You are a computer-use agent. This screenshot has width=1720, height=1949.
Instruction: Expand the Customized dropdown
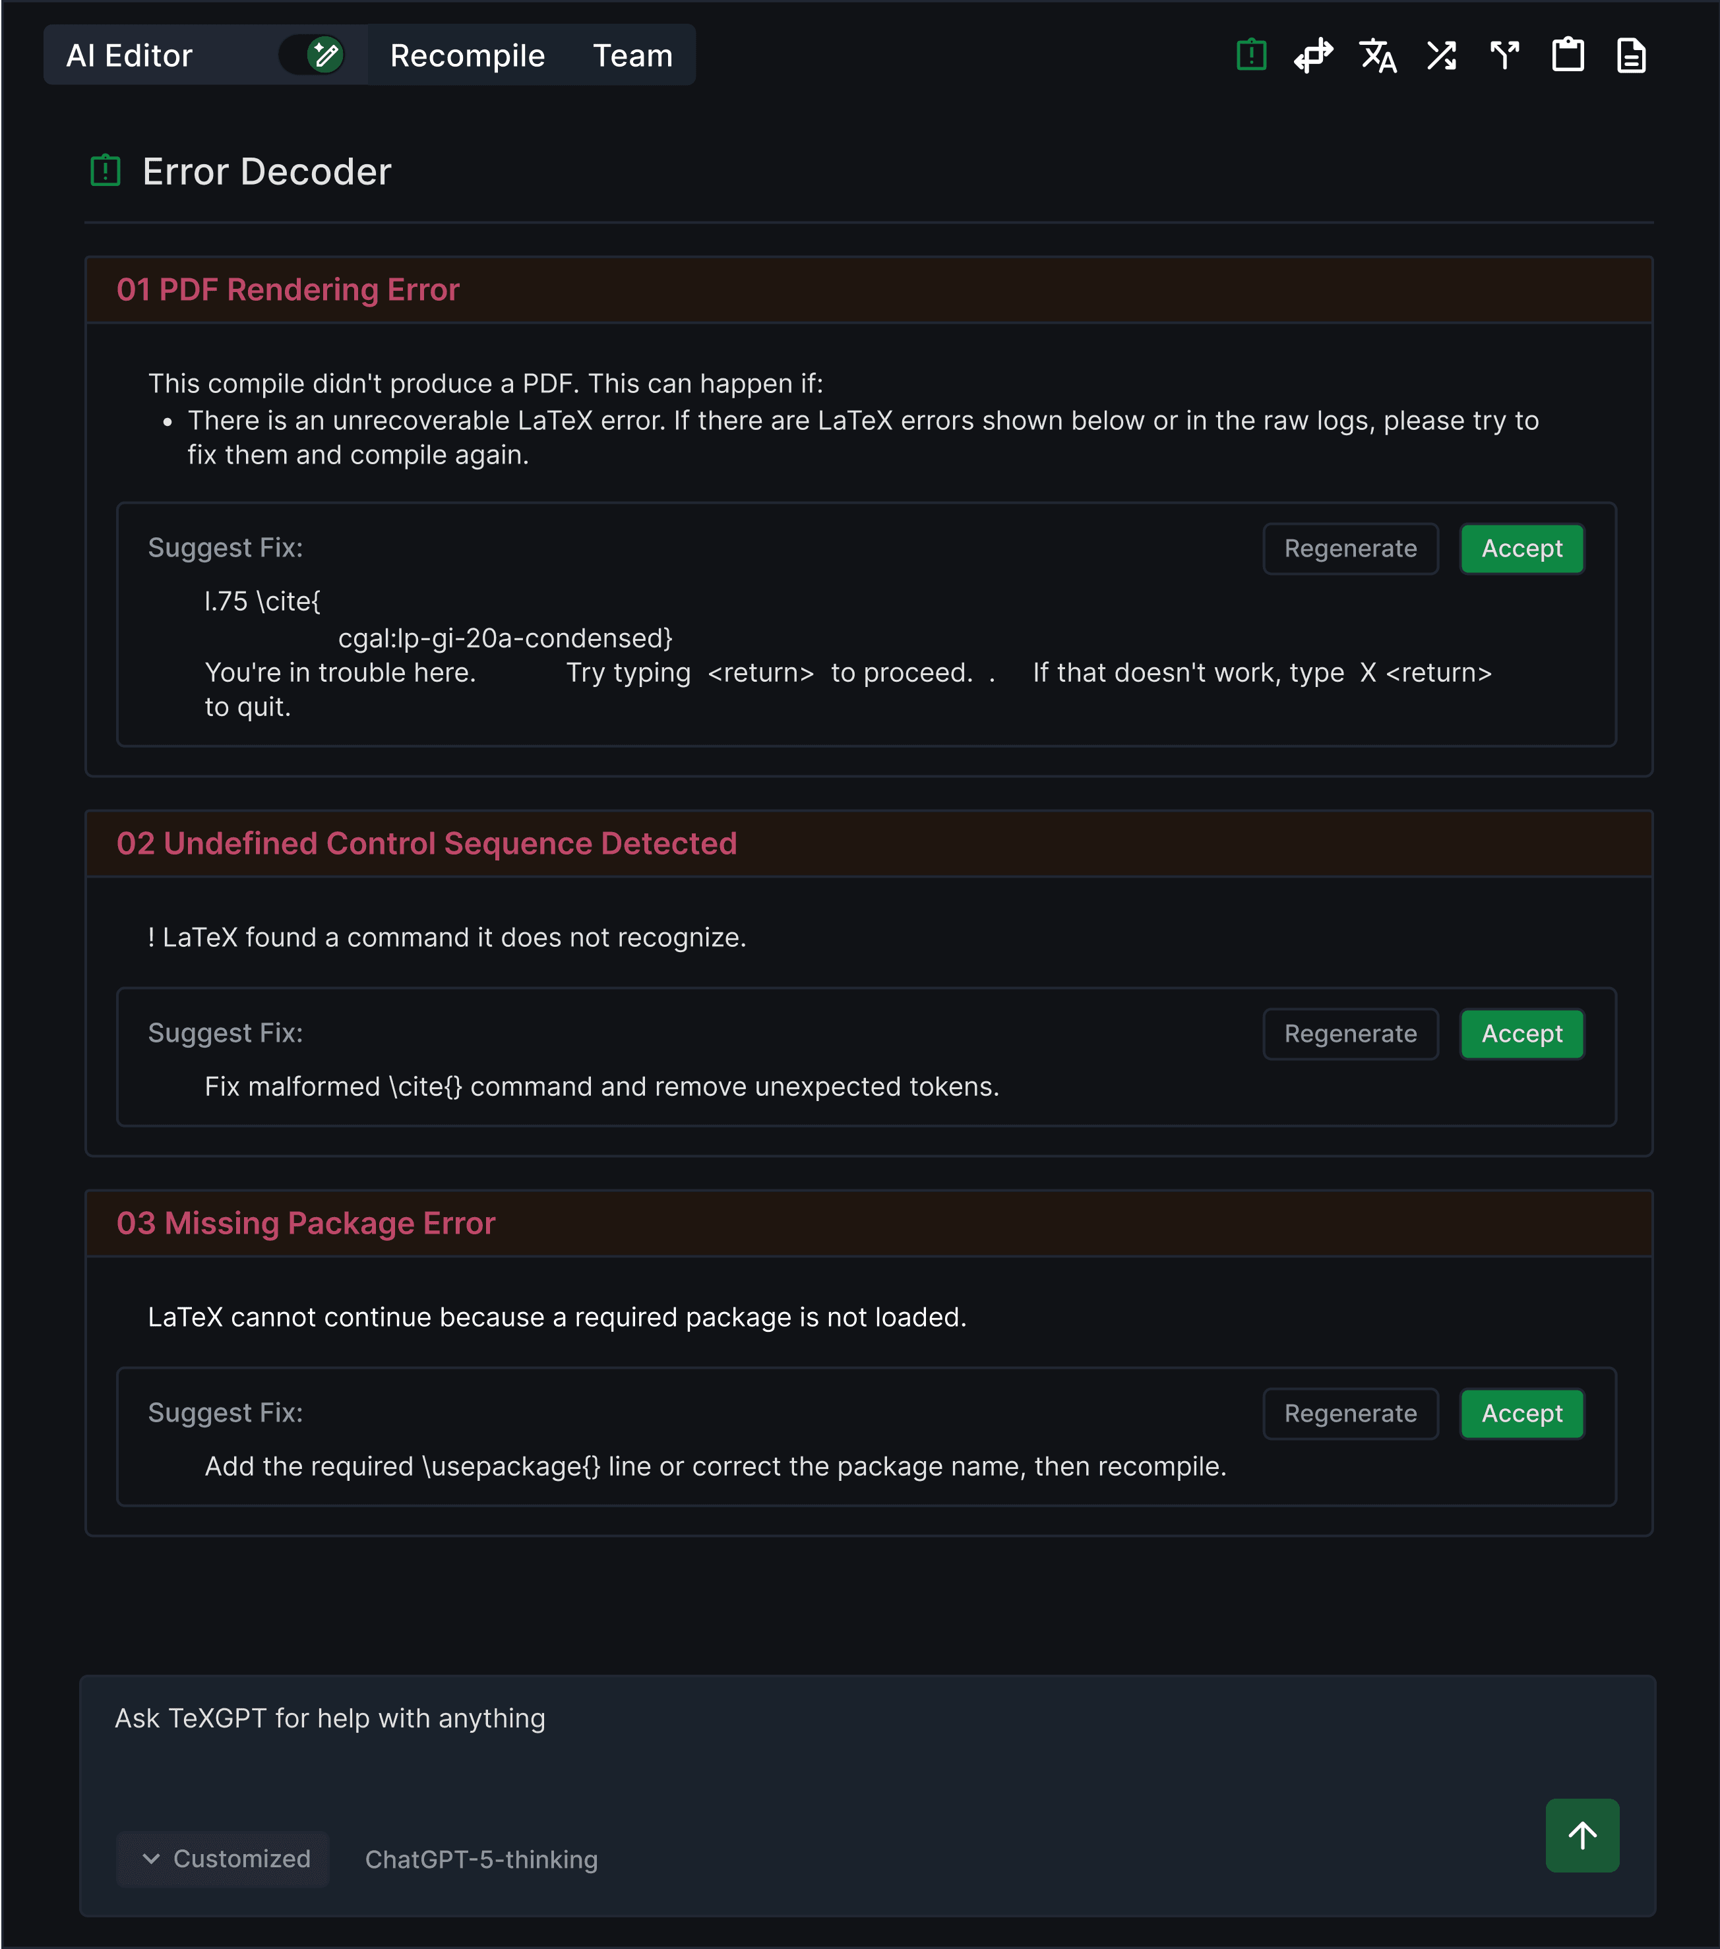pyautogui.click(x=224, y=1859)
